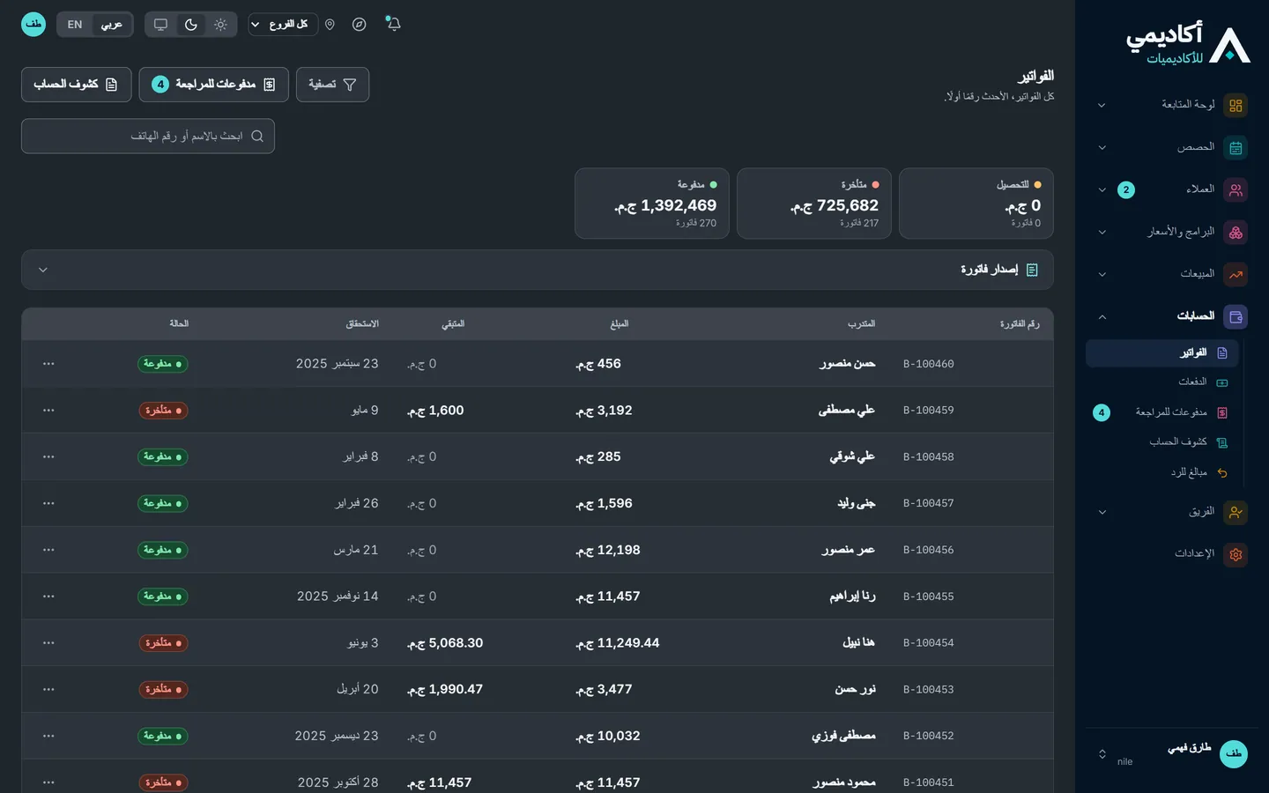Switch language to EN
Image resolution: width=1269 pixels, height=793 pixels.
75,25
